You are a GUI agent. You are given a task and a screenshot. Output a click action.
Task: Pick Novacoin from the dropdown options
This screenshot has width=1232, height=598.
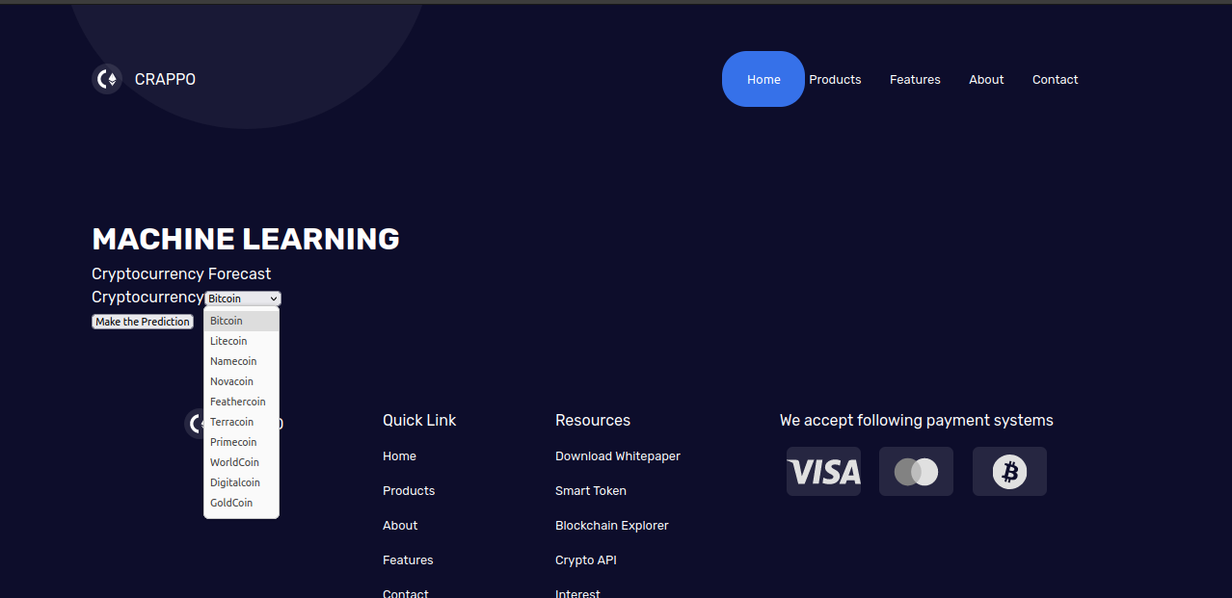pos(241,381)
